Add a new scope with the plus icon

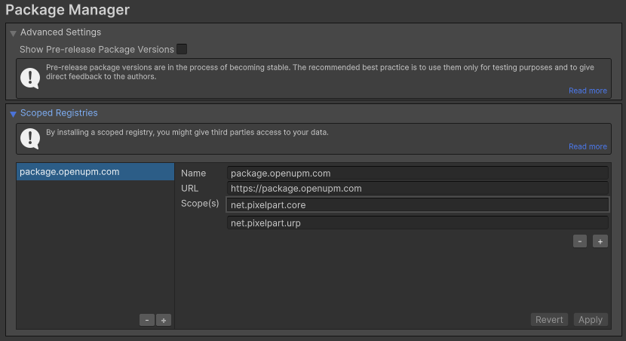[600, 241]
